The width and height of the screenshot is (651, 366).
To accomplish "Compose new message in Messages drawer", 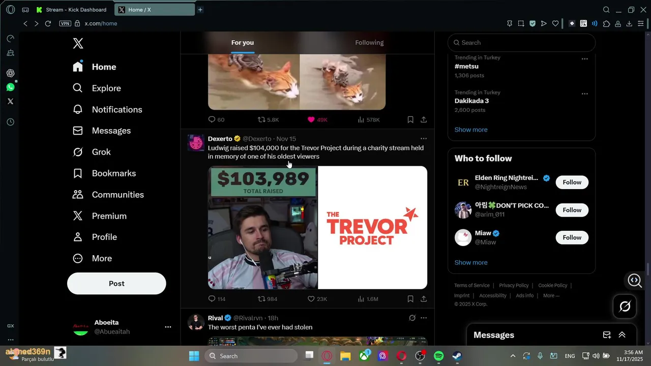I will click(607, 334).
